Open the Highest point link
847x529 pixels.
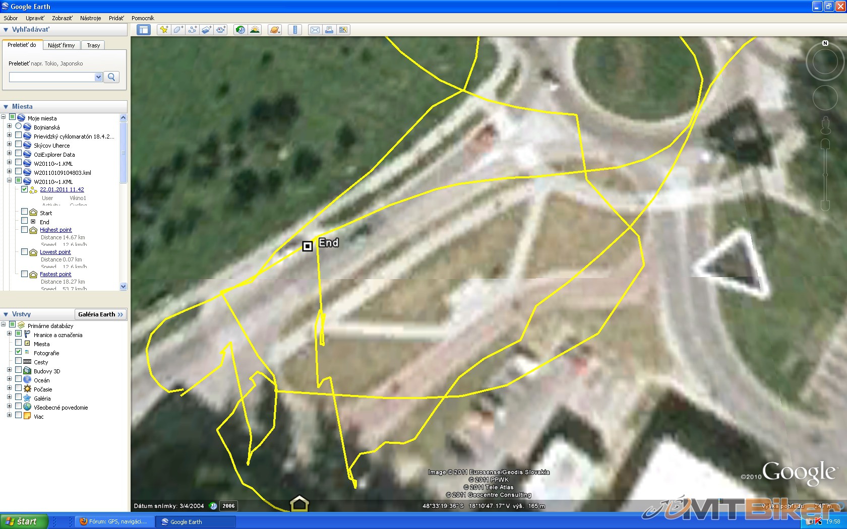[55, 230]
